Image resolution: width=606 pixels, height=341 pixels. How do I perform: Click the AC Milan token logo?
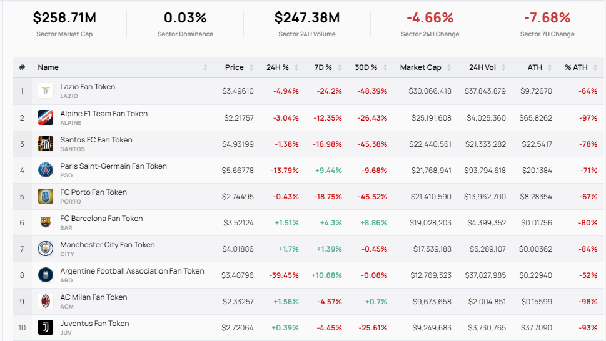[46, 301]
